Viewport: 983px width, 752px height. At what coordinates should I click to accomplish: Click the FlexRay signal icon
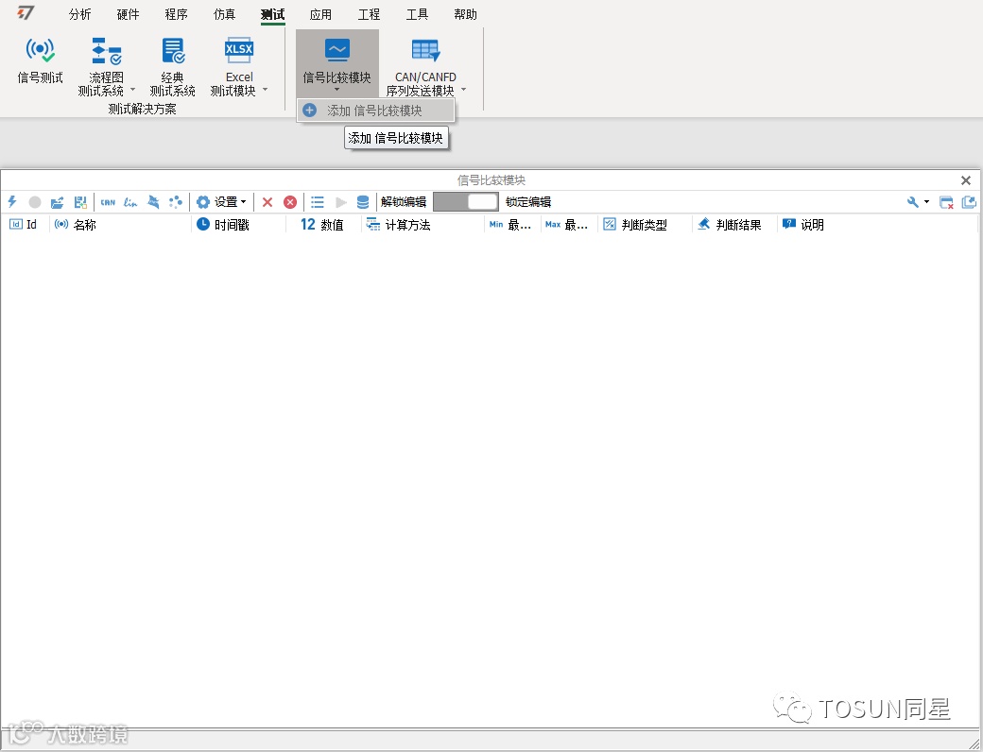tap(153, 202)
